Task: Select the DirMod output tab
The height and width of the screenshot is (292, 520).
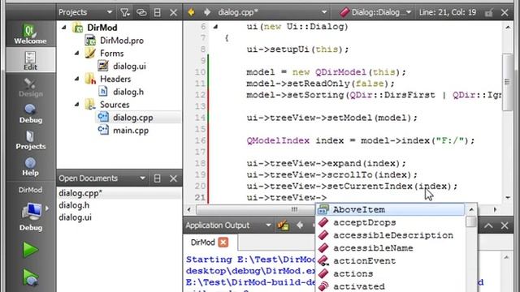Action: tap(202, 243)
